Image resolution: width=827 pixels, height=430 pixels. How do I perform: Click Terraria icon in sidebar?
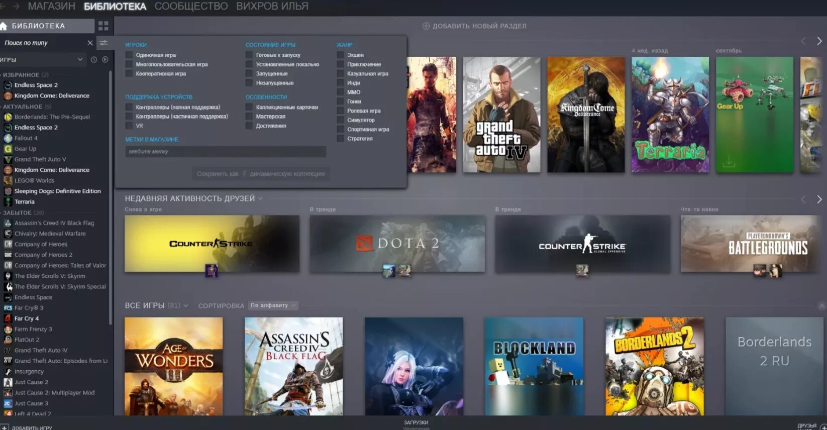[x=8, y=202]
